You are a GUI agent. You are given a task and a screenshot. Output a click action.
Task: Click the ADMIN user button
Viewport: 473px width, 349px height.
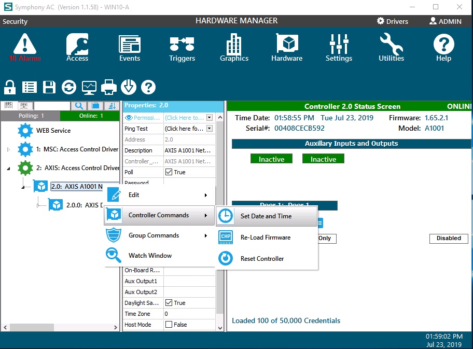(445, 21)
